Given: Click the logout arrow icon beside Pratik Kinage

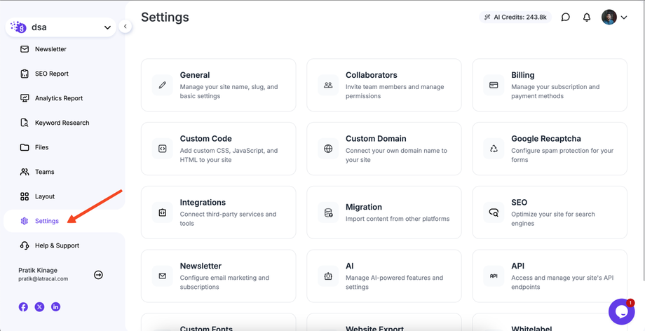Looking at the screenshot, I should pyautogui.click(x=98, y=275).
